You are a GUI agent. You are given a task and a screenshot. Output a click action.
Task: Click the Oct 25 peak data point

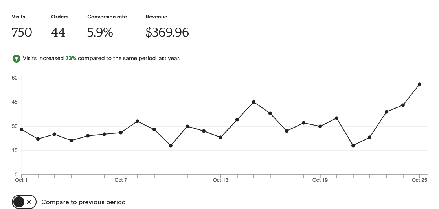tap(419, 84)
